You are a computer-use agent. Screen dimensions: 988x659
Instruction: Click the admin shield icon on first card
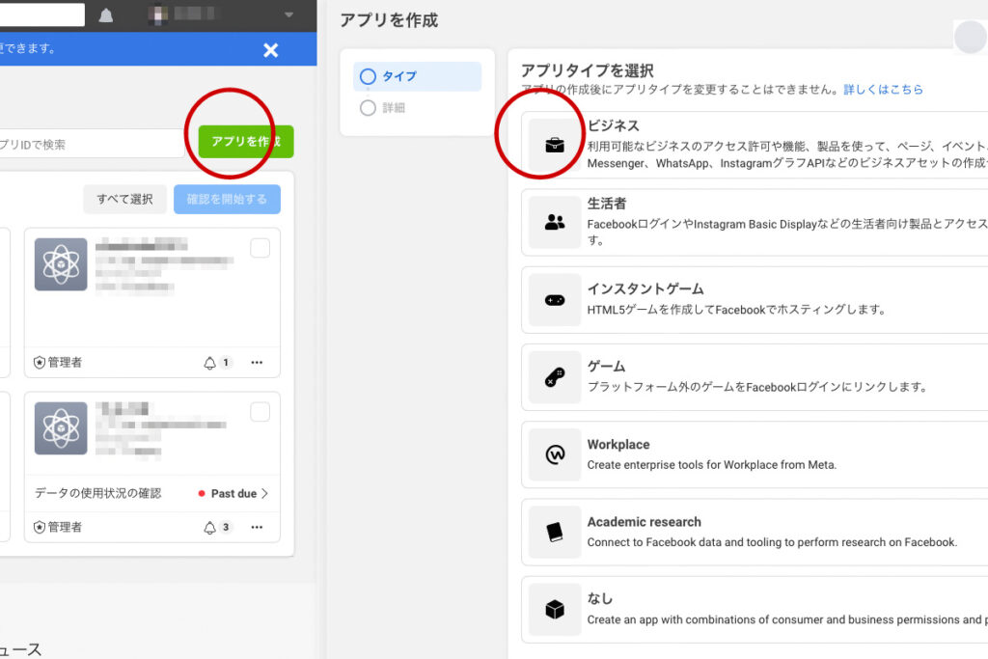point(39,362)
